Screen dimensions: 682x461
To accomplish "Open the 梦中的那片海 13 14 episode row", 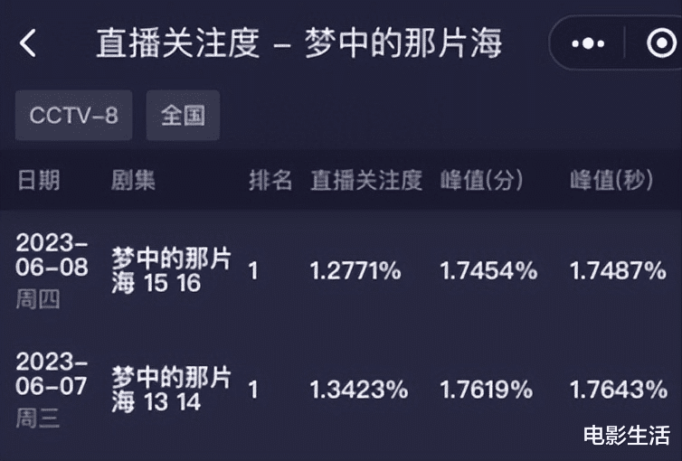I will coord(171,389).
